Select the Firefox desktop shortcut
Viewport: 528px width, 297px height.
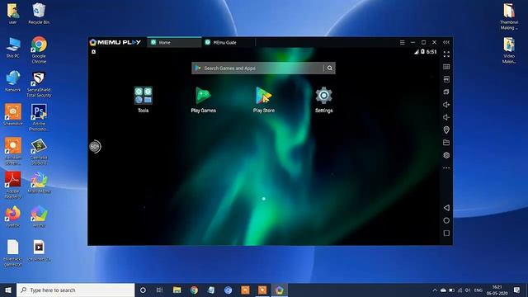click(13, 216)
